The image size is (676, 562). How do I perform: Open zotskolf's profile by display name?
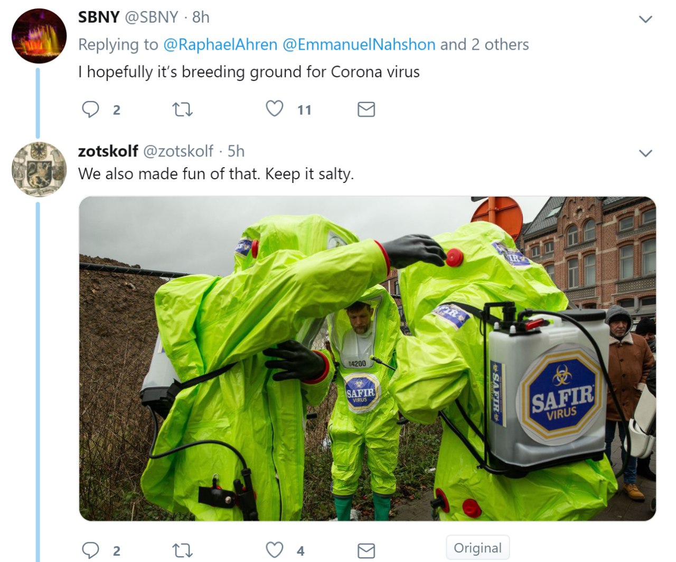coord(108,151)
